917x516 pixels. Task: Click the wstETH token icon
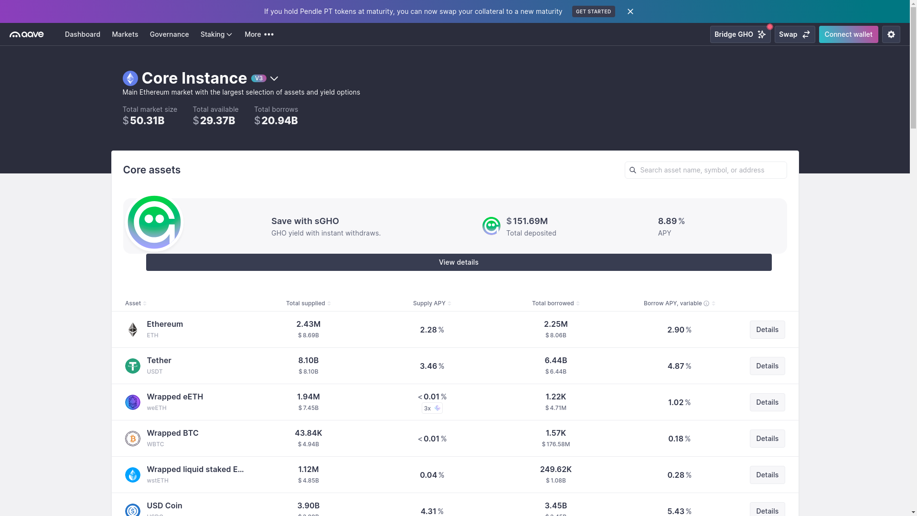(133, 475)
